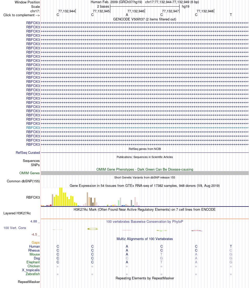Click the 'Chicken' alignment row label

34,266
